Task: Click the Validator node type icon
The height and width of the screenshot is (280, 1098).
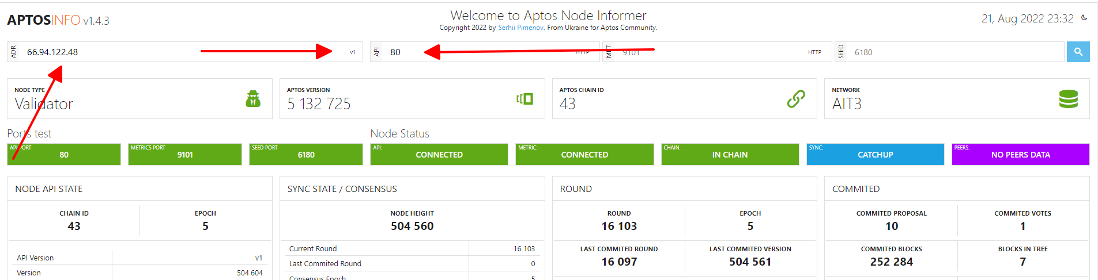Action: [x=253, y=99]
